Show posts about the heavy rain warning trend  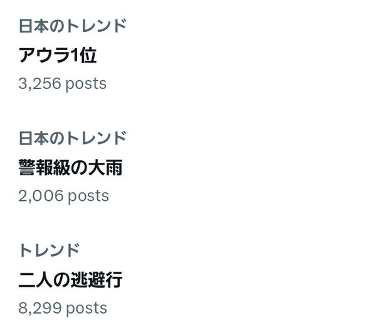coord(70,168)
